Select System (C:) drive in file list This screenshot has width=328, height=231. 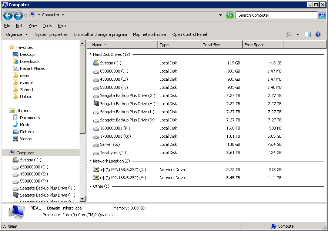110,63
